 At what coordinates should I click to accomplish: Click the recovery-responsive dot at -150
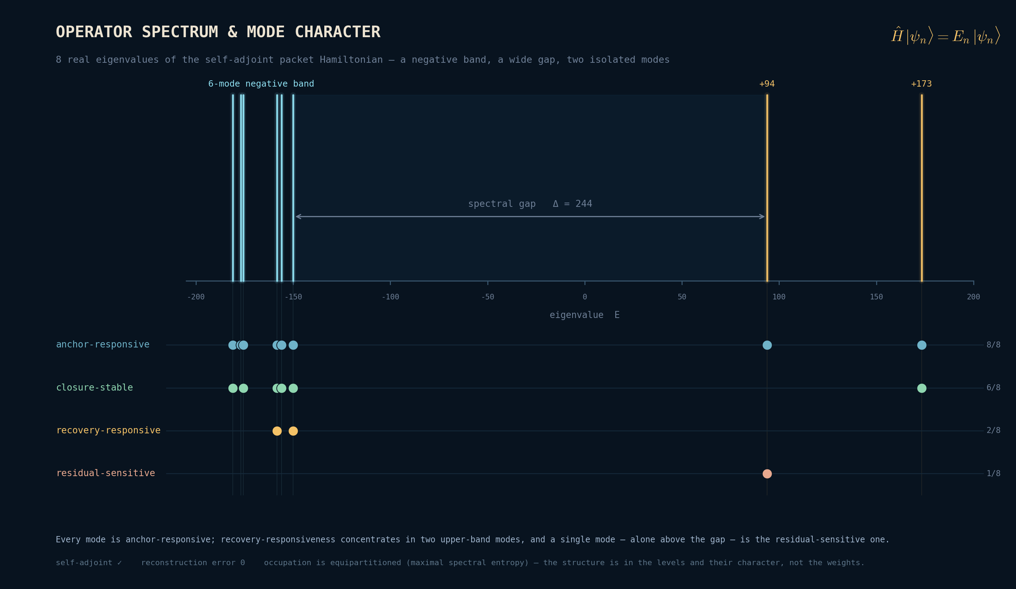tap(293, 431)
